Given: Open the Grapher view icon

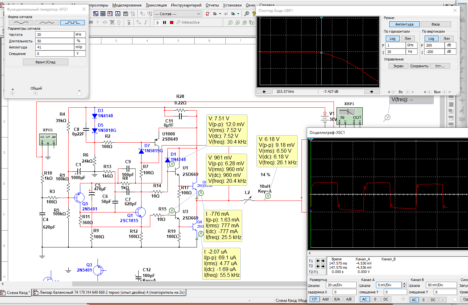Looking at the screenshot, I should pos(118,14).
